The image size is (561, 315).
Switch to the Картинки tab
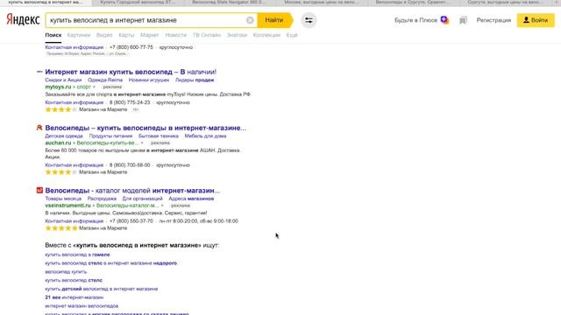click(x=79, y=35)
